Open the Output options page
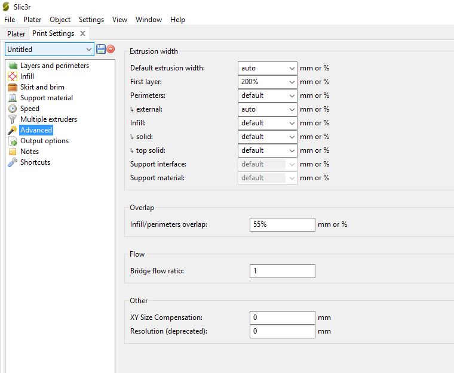This screenshot has height=373, width=454. [44, 141]
